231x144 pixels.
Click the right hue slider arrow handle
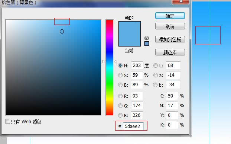click(x=115, y=61)
